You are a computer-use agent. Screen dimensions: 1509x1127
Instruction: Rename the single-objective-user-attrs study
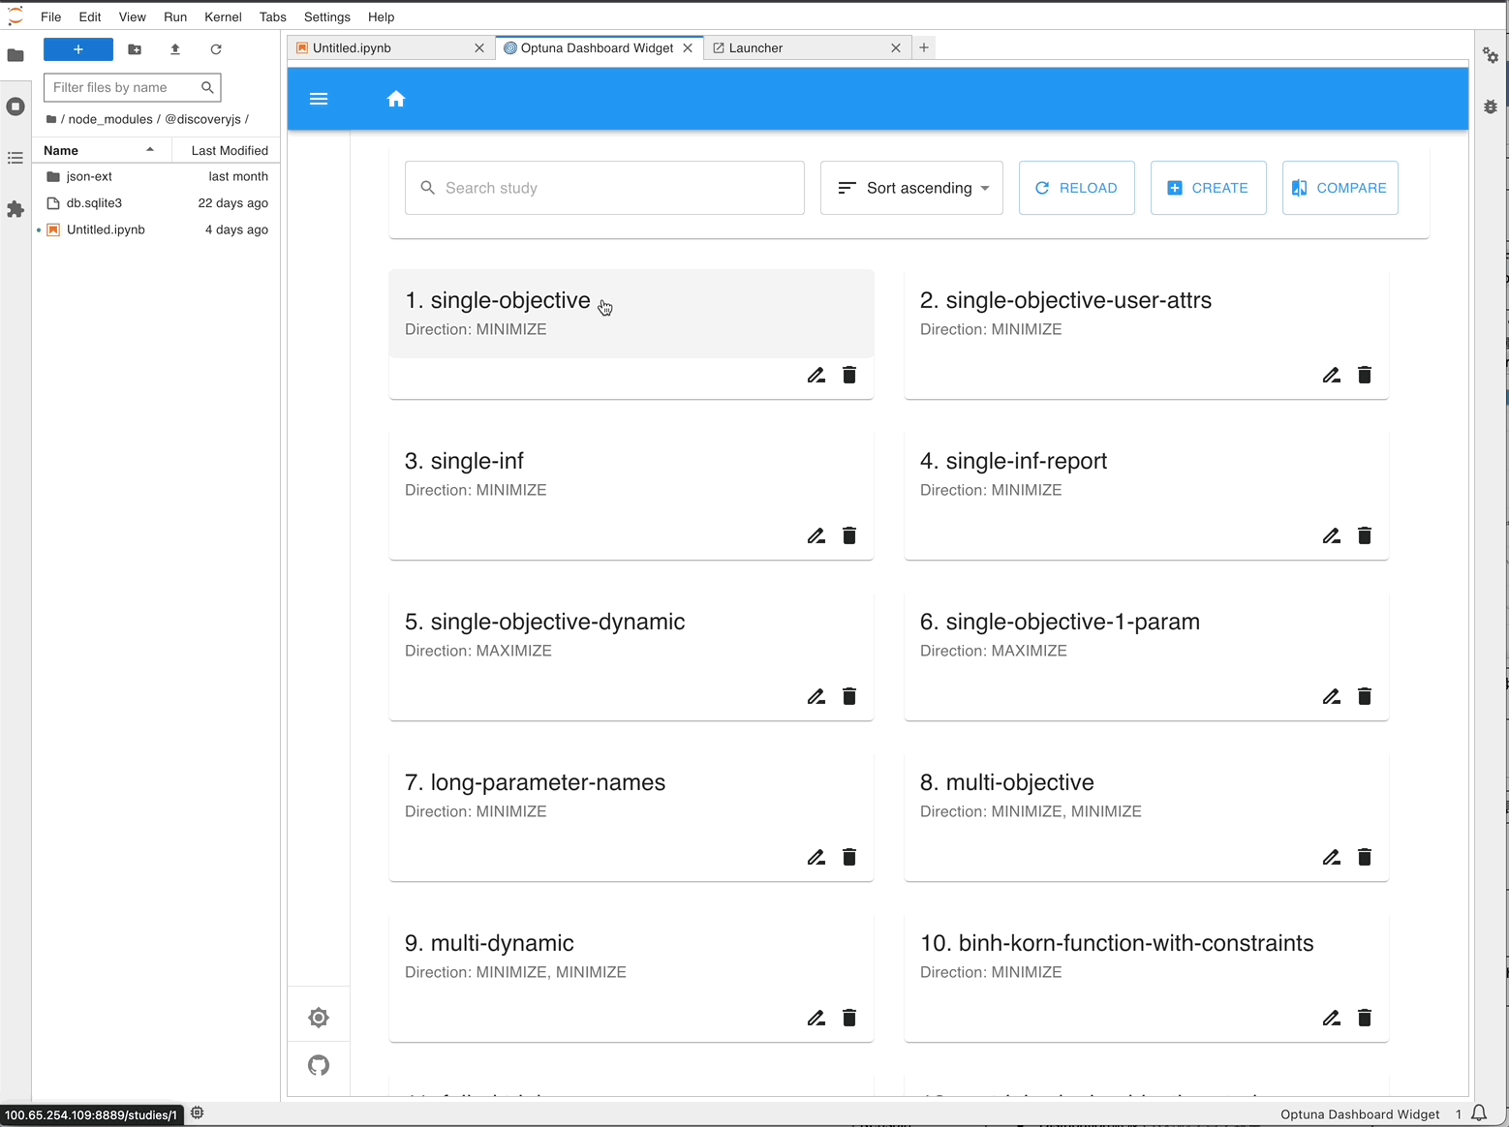tap(1332, 375)
